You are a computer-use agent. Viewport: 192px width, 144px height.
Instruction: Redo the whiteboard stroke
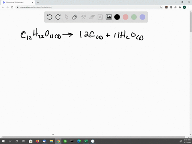coord(58,17)
